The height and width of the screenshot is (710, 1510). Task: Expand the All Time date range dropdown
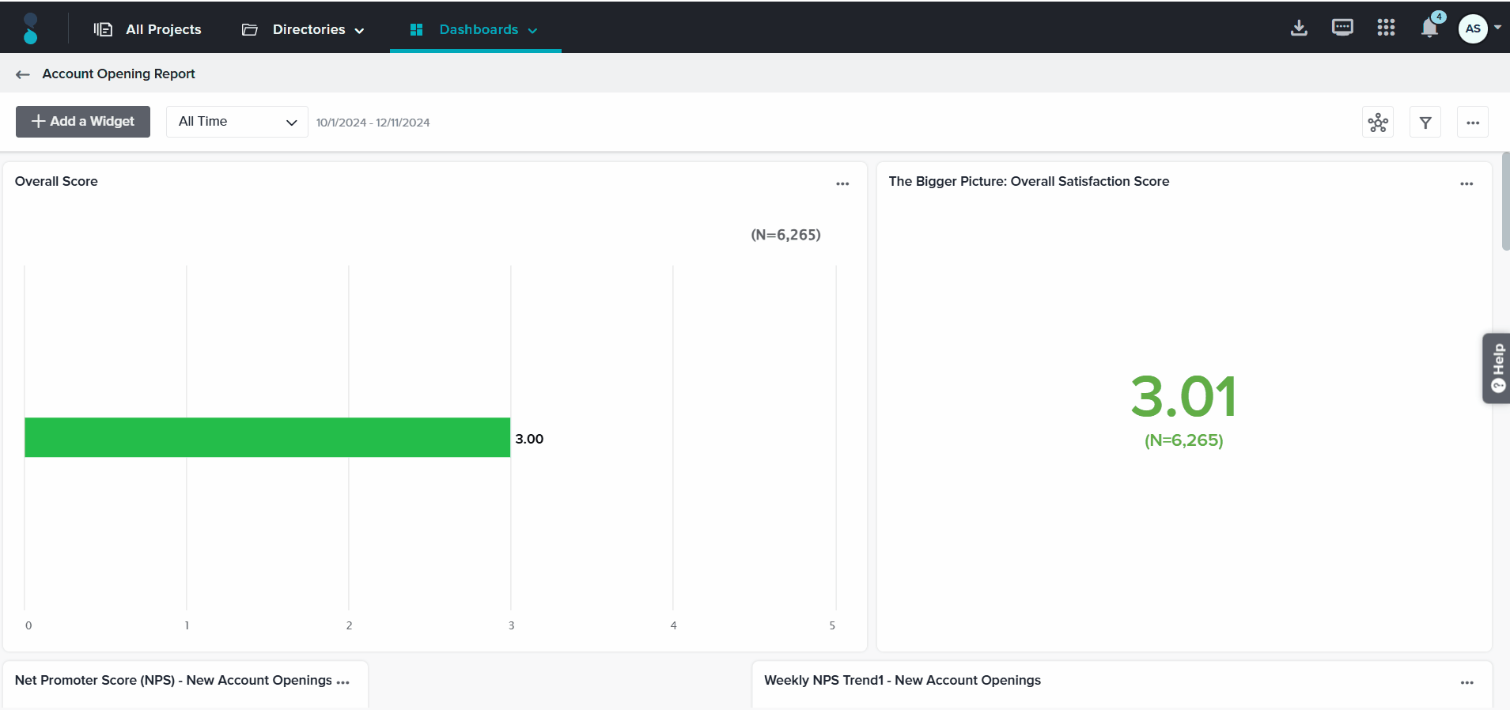[237, 122]
